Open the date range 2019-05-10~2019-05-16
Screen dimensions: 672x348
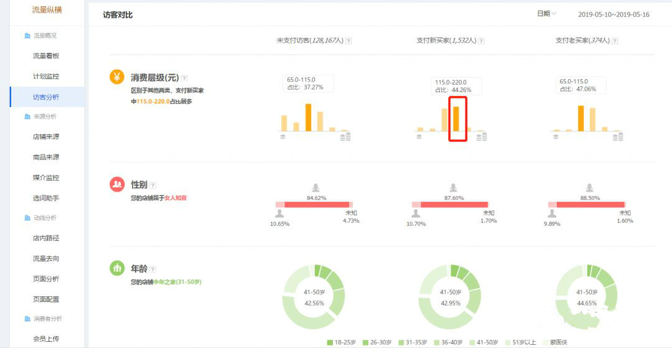pyautogui.click(x=614, y=14)
